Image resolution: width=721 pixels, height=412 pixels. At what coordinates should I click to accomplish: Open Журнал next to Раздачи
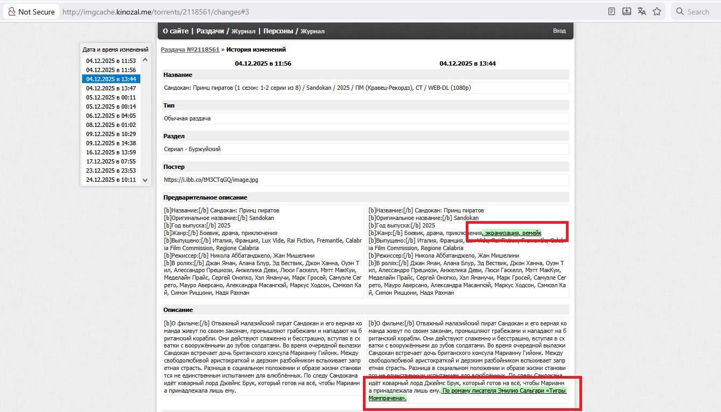click(x=243, y=31)
